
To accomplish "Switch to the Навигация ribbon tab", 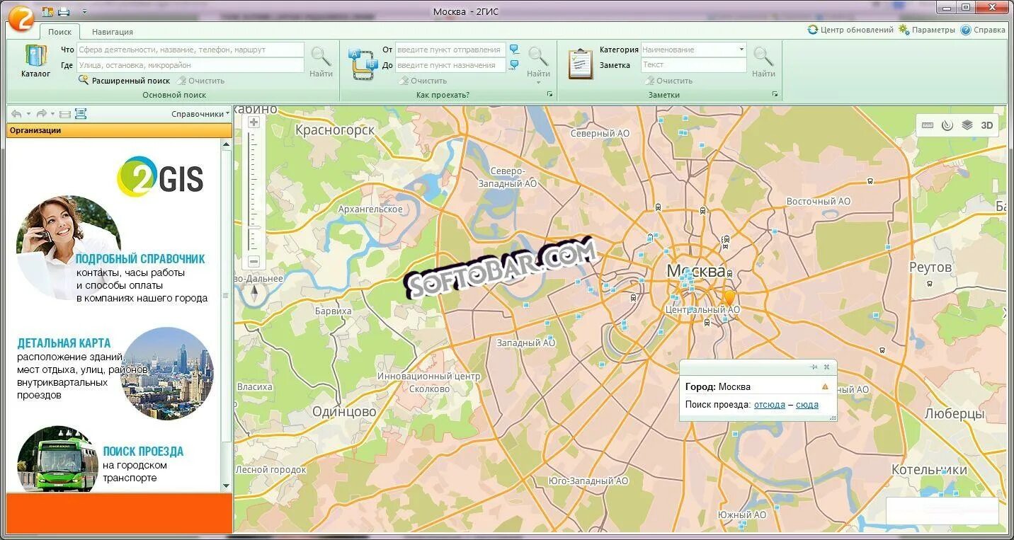I will [x=112, y=32].
